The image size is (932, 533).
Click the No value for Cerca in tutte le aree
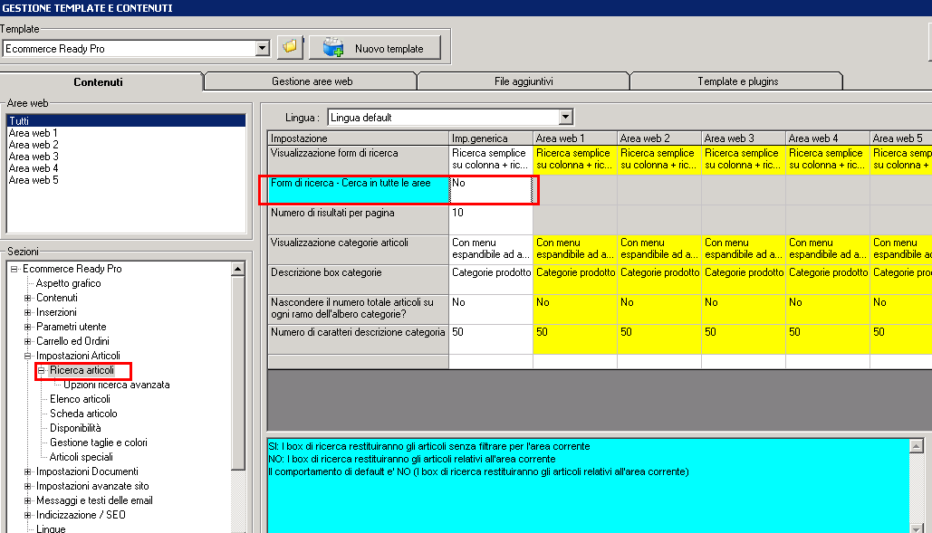pyautogui.click(x=491, y=190)
